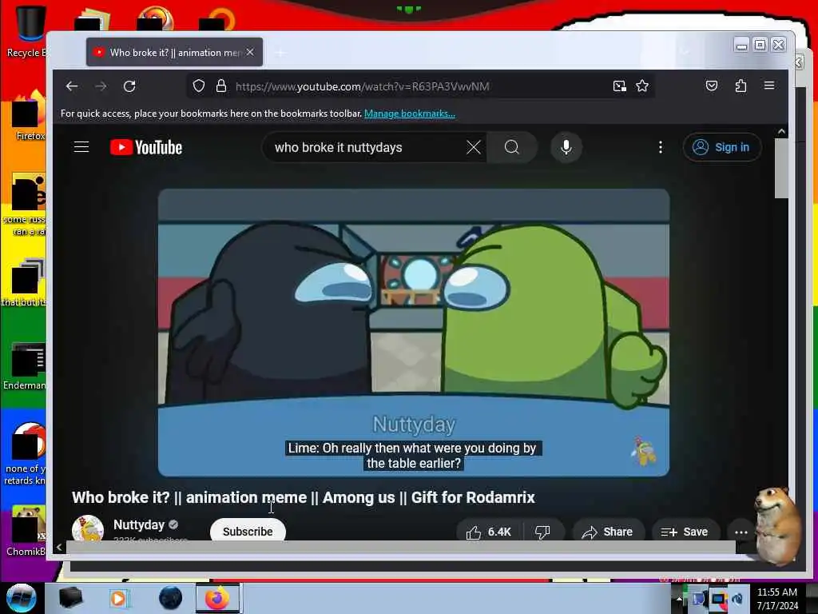Clear the YouTube search text with X
Screen dimensions: 818x614
tap(474, 148)
